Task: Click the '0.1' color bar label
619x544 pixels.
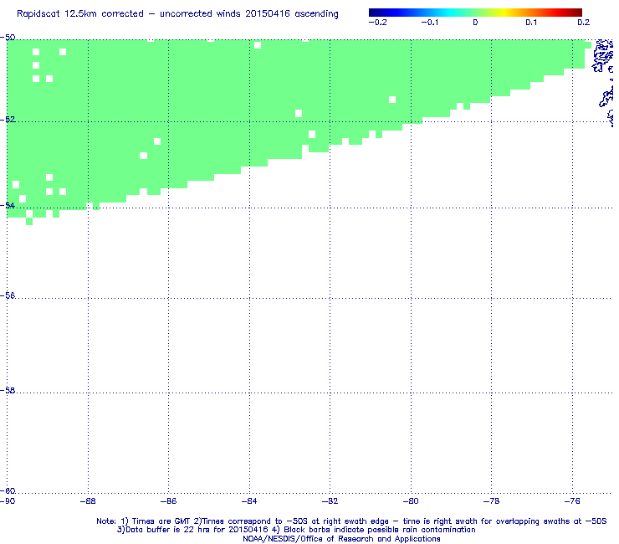Action: [531, 23]
